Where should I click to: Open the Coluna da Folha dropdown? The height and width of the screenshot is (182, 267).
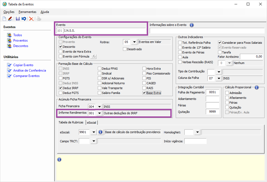point(218,78)
